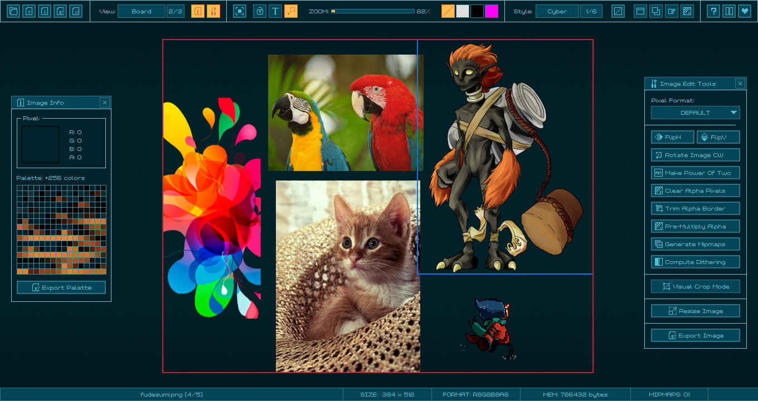Close the current image via the X file icon
This screenshot has width=758, height=401.
tap(75, 11)
